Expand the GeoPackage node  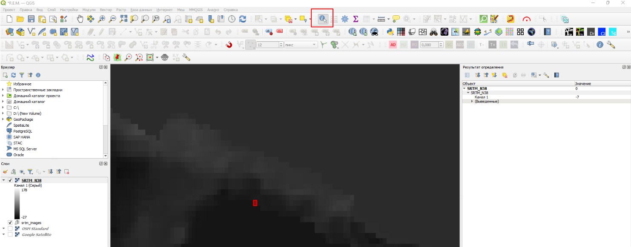coord(3,119)
